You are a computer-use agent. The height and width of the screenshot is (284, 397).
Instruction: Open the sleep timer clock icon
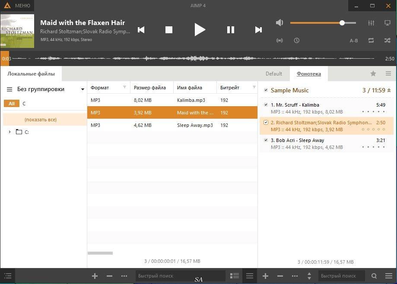click(296, 41)
